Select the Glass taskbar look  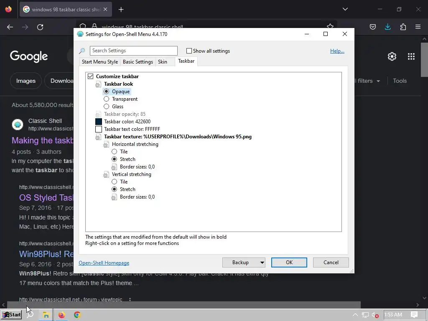[107, 107]
